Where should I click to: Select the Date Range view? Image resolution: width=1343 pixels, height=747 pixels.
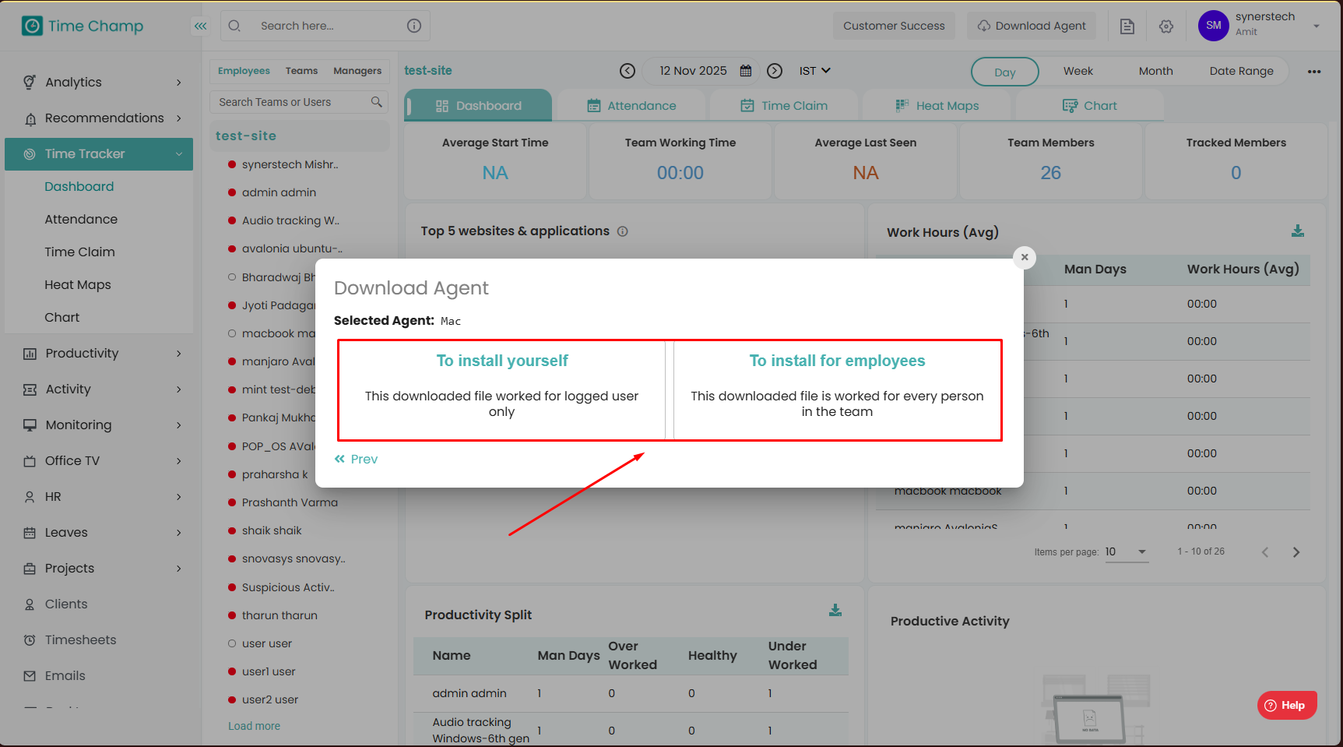(x=1242, y=71)
